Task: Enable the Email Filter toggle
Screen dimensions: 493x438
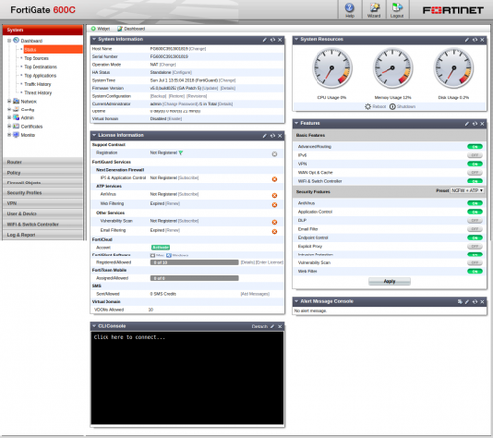Action: point(475,229)
